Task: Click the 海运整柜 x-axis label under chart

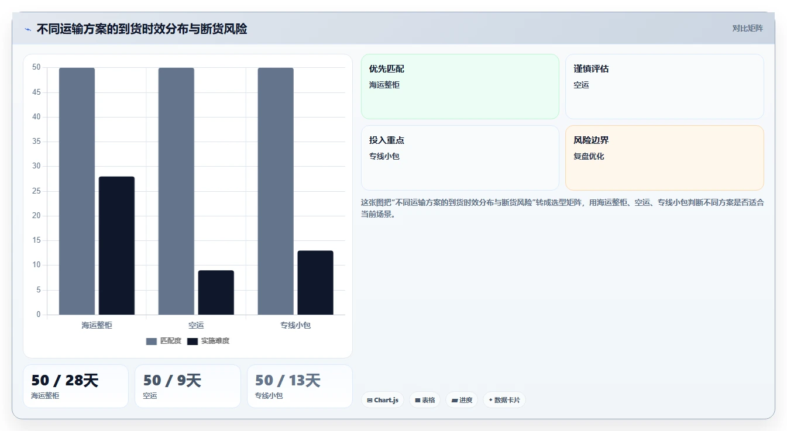Action: 97,325
